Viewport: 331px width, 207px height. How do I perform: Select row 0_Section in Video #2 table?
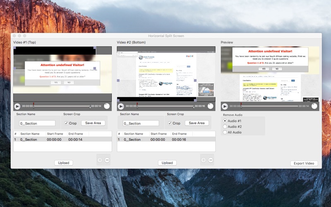pyautogui.click(x=166, y=140)
